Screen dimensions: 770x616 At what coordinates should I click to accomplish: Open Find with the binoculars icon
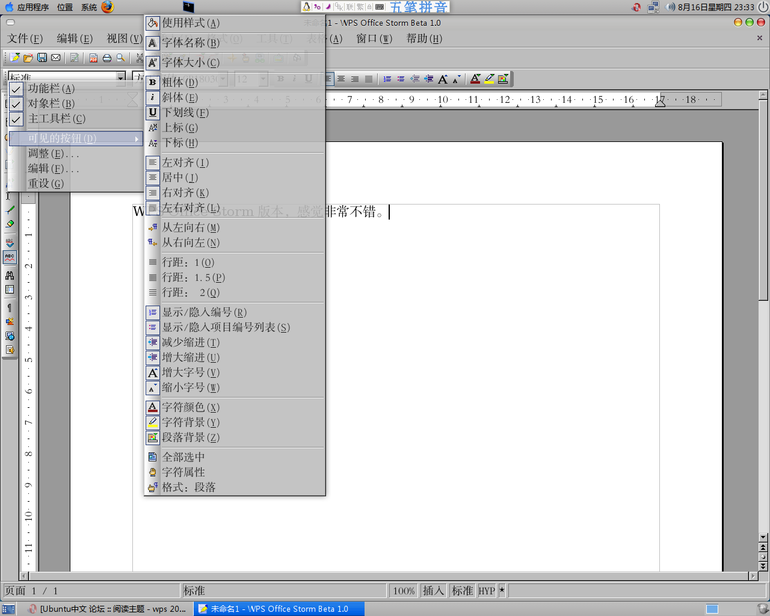[x=10, y=276]
